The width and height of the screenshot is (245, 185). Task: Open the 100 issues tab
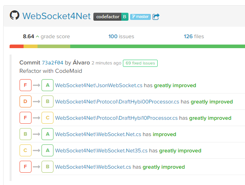[121, 37]
